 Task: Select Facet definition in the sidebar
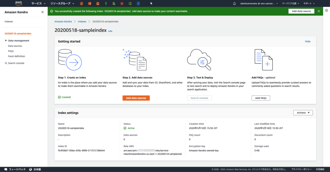(16, 56)
